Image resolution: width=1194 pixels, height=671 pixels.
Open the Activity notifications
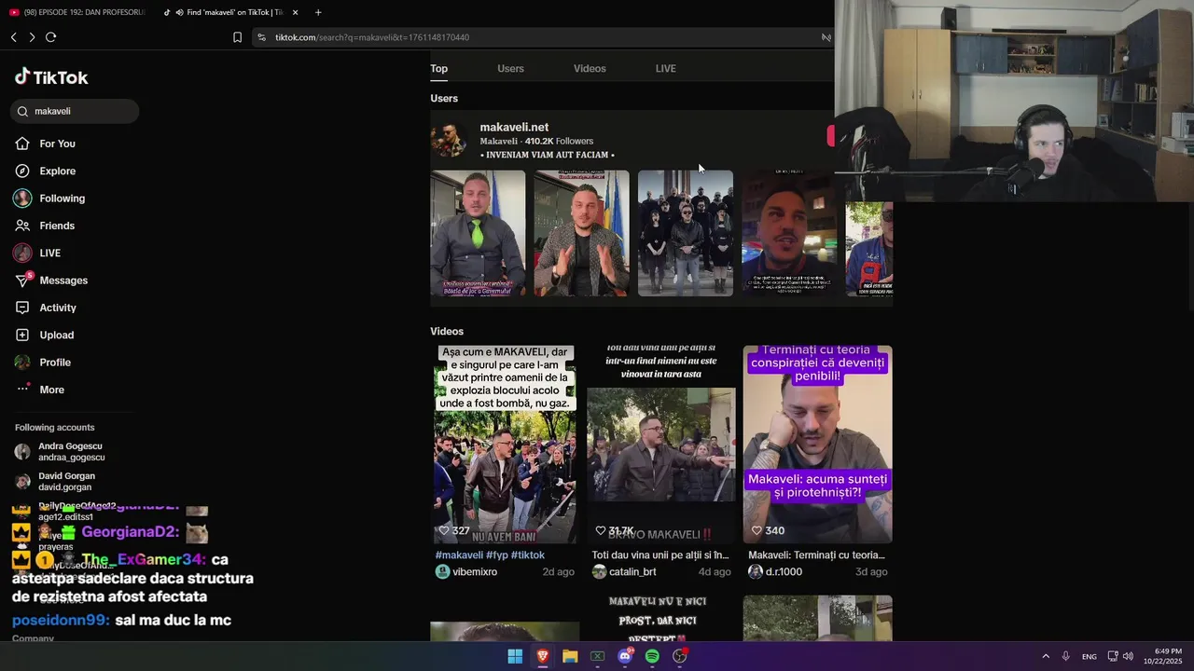click(x=58, y=308)
